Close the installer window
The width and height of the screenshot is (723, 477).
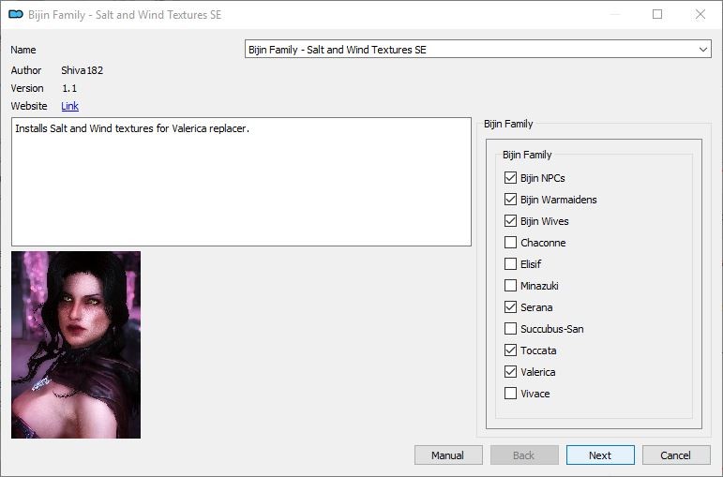click(x=700, y=14)
